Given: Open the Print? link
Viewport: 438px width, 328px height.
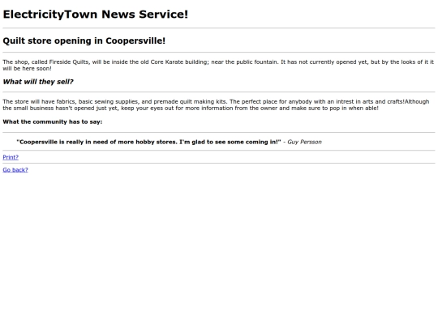Looking at the screenshot, I should 11,157.
